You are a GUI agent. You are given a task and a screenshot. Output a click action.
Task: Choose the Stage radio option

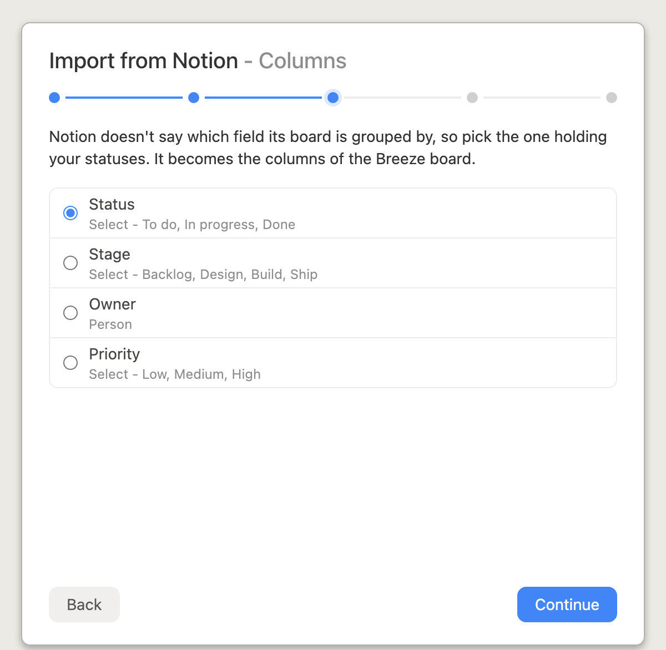click(70, 263)
